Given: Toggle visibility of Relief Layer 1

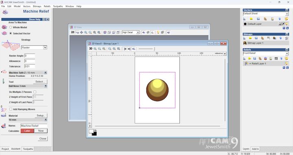Looking at the screenshot, I should (286, 64).
